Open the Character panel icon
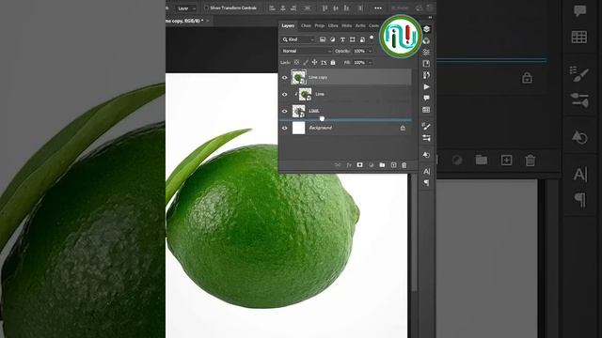 pyautogui.click(x=426, y=171)
